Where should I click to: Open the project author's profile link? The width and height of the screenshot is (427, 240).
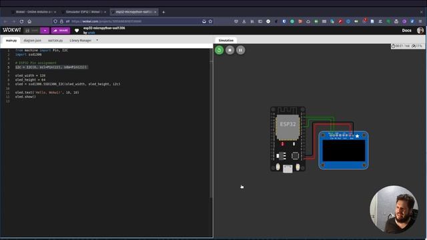pos(91,33)
